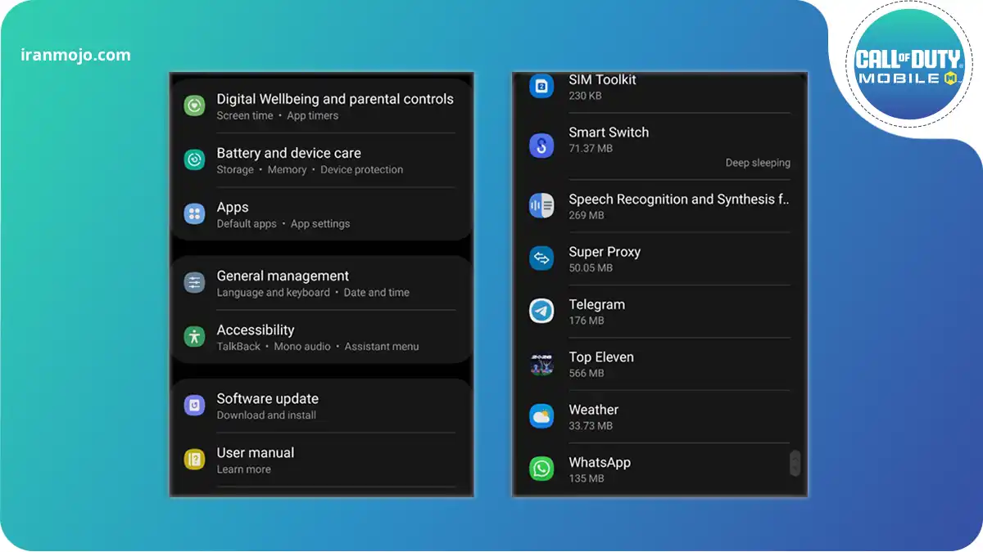Tap the Deep sleeping status label
This screenshot has height=552, width=983.
click(x=758, y=163)
